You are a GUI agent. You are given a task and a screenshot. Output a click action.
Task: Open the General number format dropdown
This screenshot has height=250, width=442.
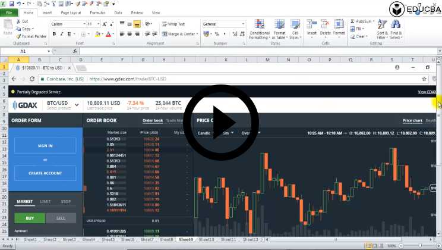pos(243,24)
